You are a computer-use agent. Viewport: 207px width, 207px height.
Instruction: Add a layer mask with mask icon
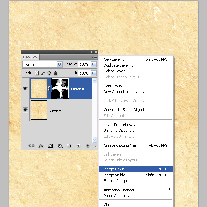pyautogui.click(x=50, y=146)
